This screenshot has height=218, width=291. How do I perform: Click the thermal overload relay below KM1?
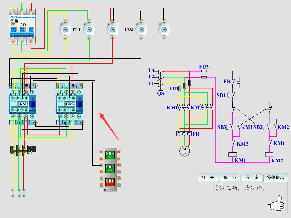23,150
